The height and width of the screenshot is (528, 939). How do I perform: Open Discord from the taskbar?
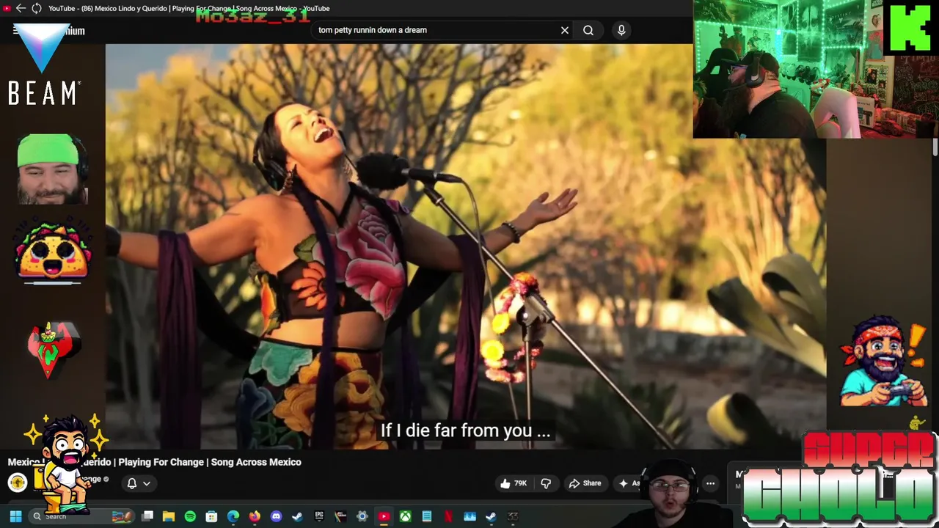pyautogui.click(x=276, y=516)
